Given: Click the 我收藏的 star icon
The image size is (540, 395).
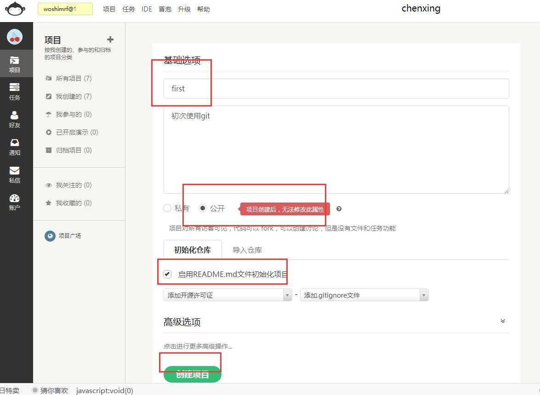Looking at the screenshot, I should pos(49,203).
